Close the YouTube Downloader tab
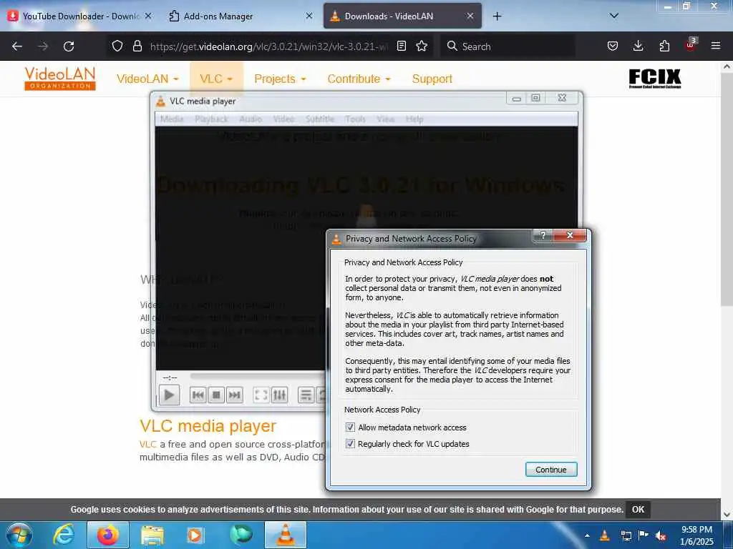The width and height of the screenshot is (733, 549). [148, 16]
